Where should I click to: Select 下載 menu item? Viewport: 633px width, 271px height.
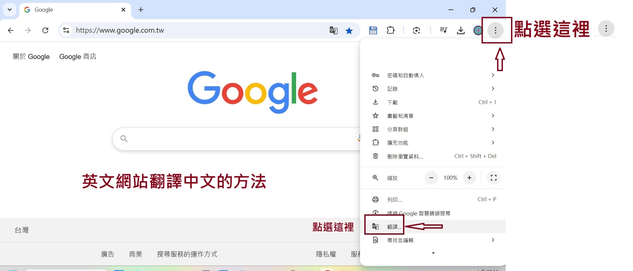pyautogui.click(x=433, y=102)
